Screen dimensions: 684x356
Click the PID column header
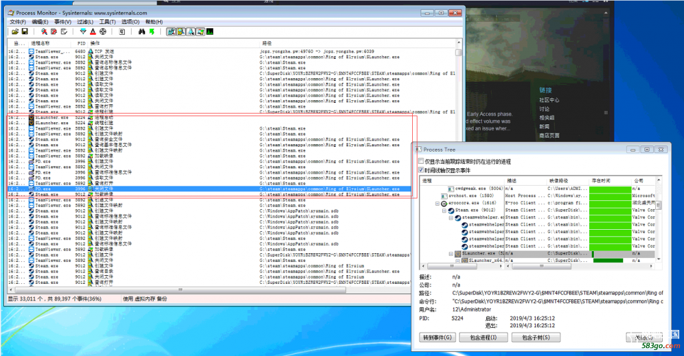tap(81, 43)
